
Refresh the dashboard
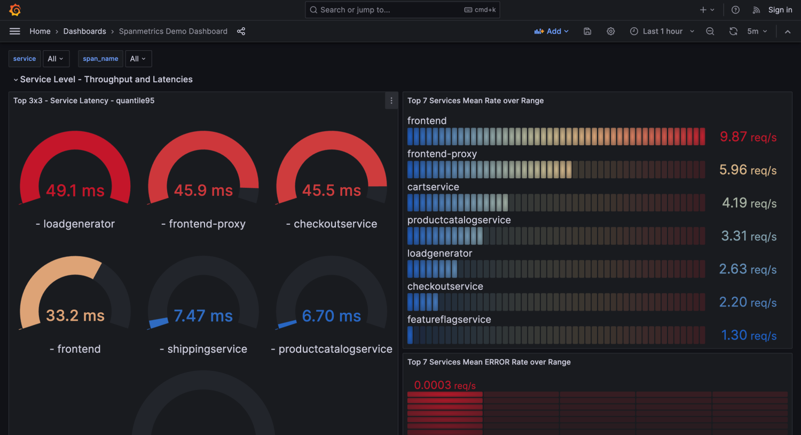(x=733, y=31)
